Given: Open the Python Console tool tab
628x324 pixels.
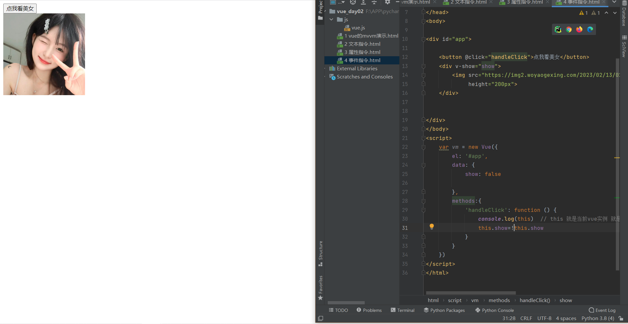Looking at the screenshot, I should pyautogui.click(x=495, y=310).
